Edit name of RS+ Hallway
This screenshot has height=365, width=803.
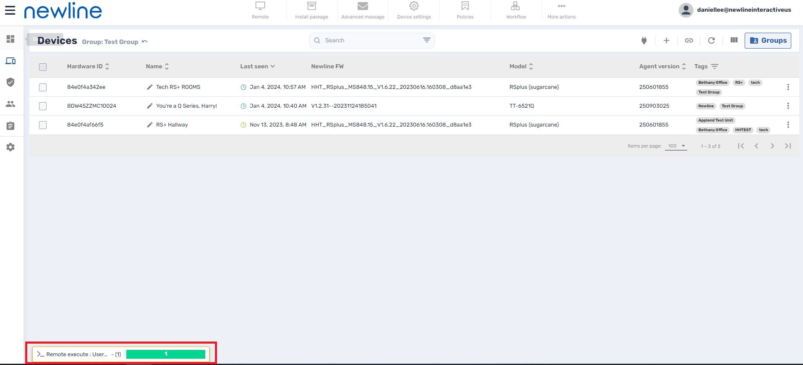(149, 125)
